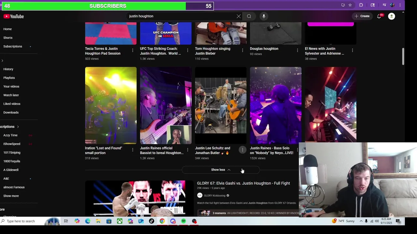
Task: Open options for Douglas houghton video
Action: [297, 50]
